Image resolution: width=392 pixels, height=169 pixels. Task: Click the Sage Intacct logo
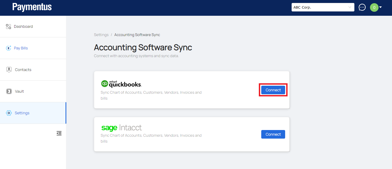tap(121, 128)
